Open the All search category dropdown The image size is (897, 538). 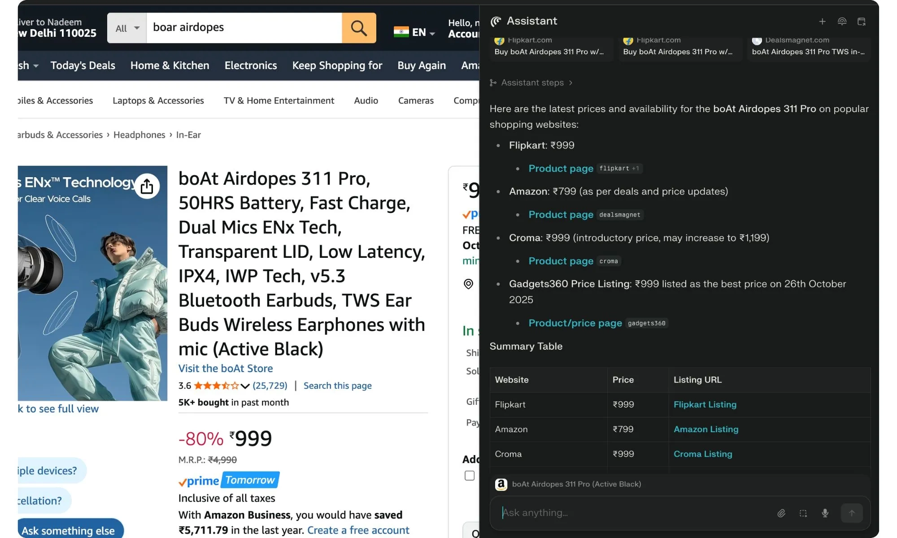[x=127, y=28]
